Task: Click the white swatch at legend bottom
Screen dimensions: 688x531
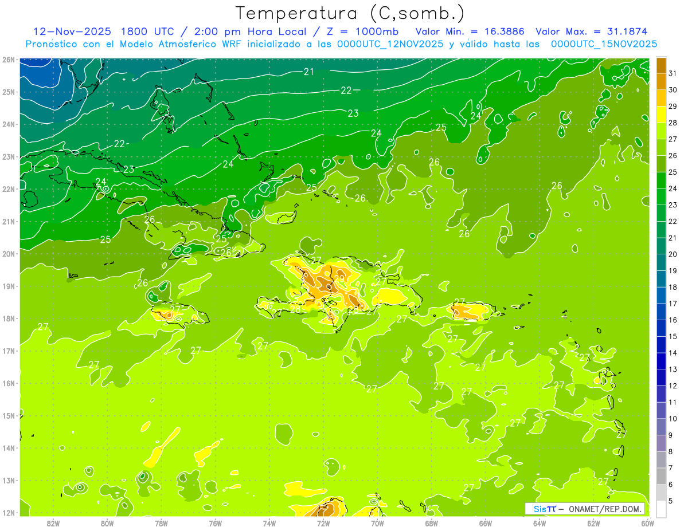Action: [661, 509]
